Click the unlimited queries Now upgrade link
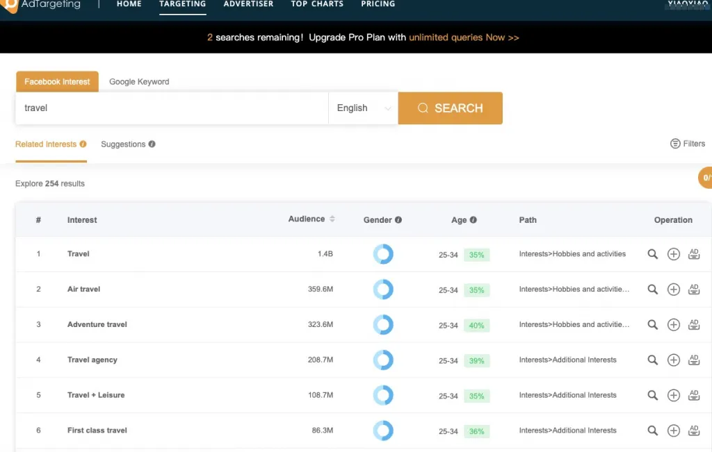 click(464, 37)
